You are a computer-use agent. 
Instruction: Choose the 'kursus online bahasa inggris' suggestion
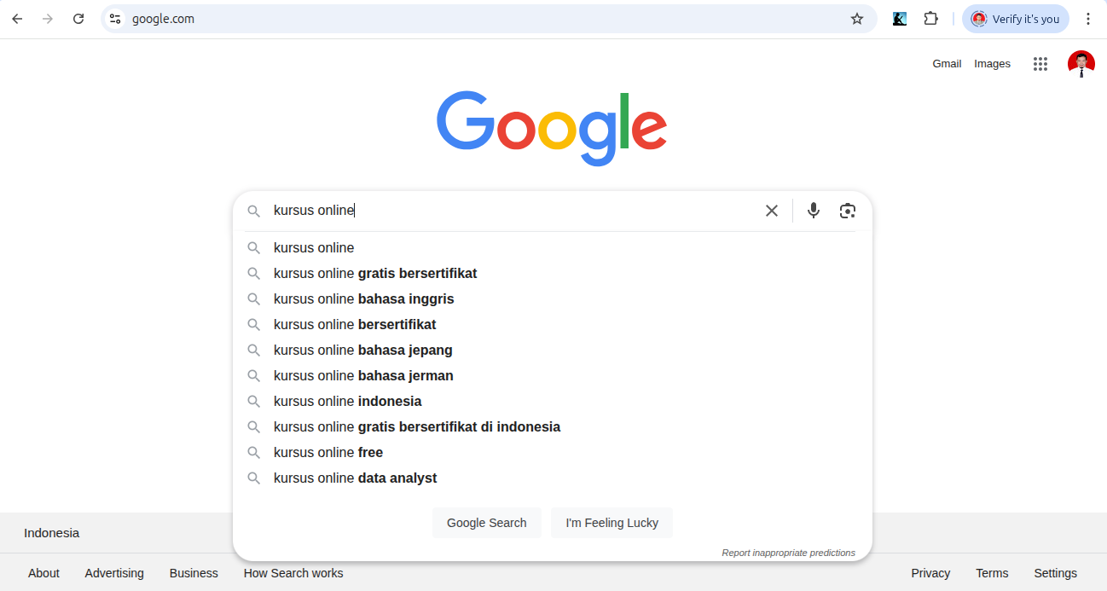pos(364,299)
